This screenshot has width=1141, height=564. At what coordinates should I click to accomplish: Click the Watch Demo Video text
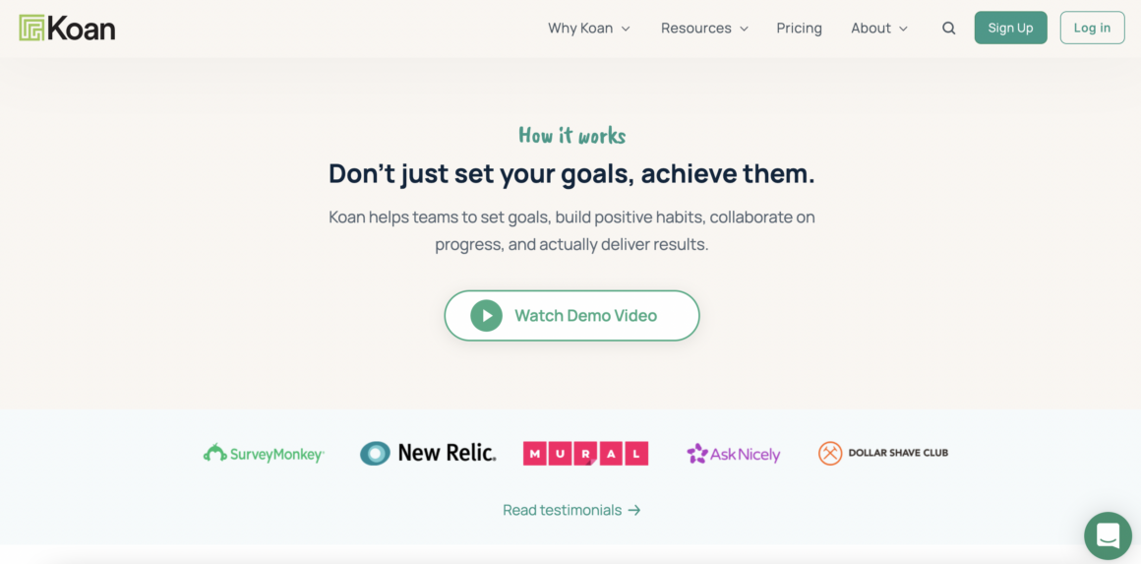(586, 316)
